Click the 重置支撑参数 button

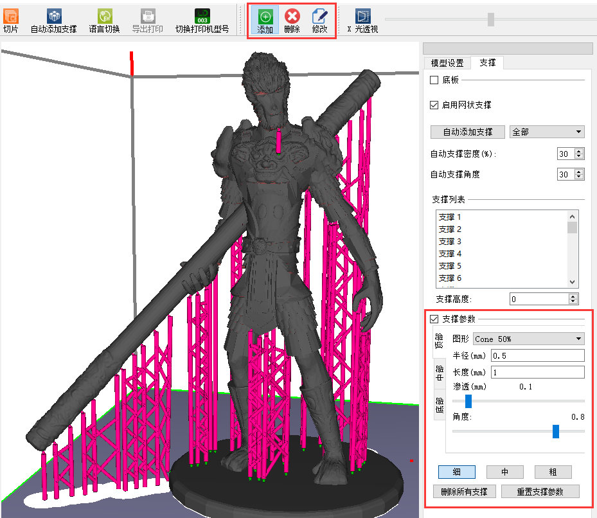coord(540,492)
